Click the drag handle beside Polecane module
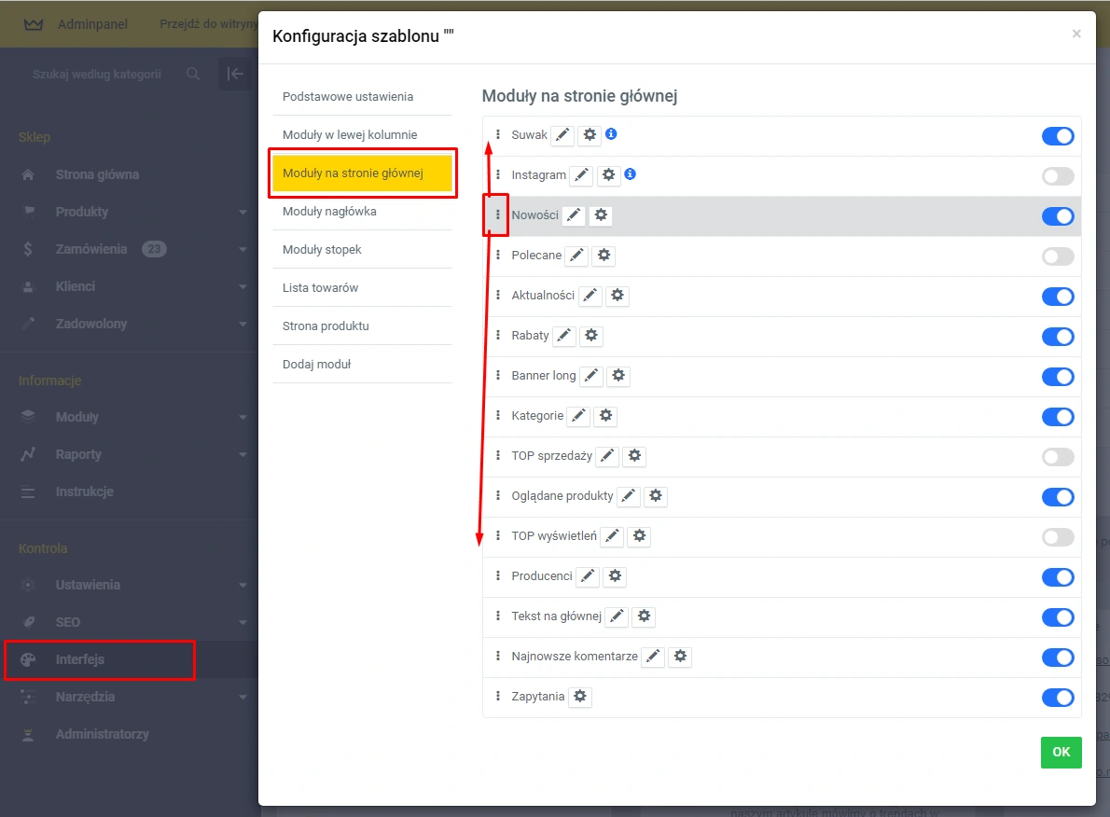 click(x=497, y=256)
